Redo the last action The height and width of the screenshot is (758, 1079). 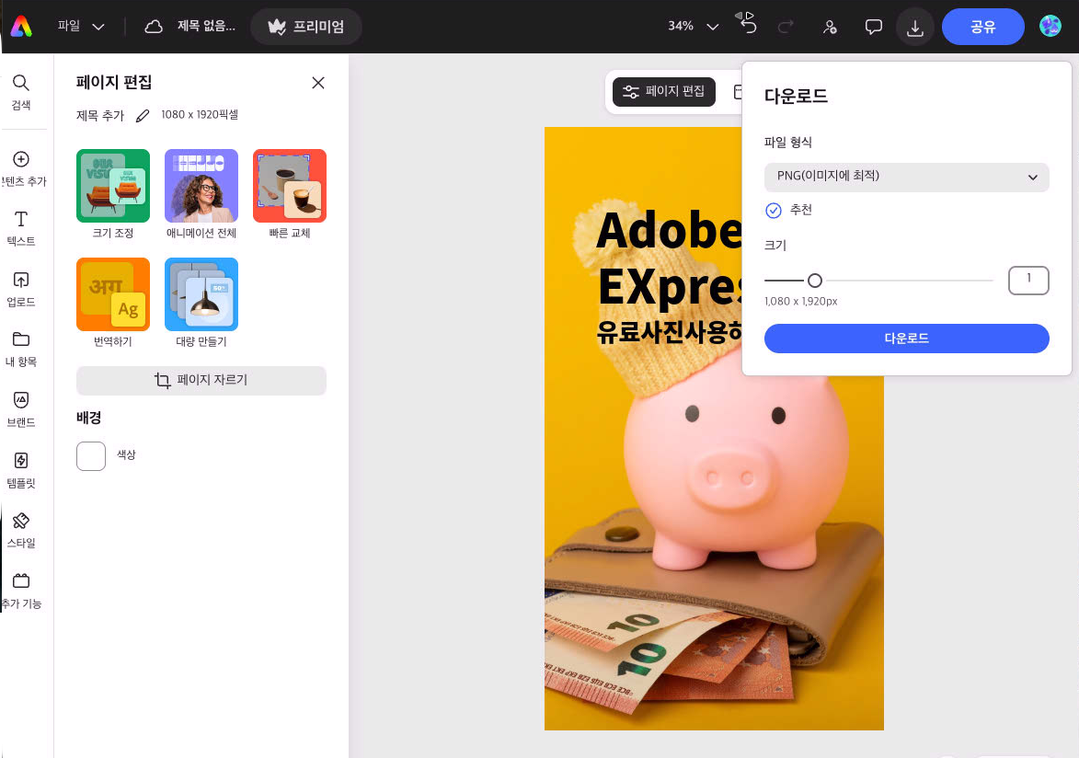click(x=786, y=27)
